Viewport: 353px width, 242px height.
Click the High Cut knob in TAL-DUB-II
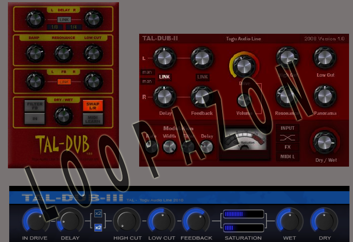click(288, 57)
